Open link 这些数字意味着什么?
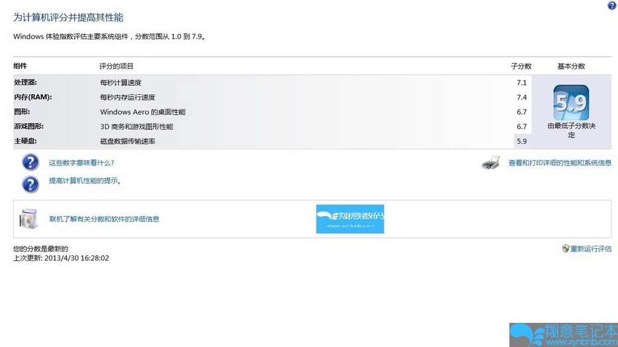The image size is (618, 347). pyautogui.click(x=81, y=162)
